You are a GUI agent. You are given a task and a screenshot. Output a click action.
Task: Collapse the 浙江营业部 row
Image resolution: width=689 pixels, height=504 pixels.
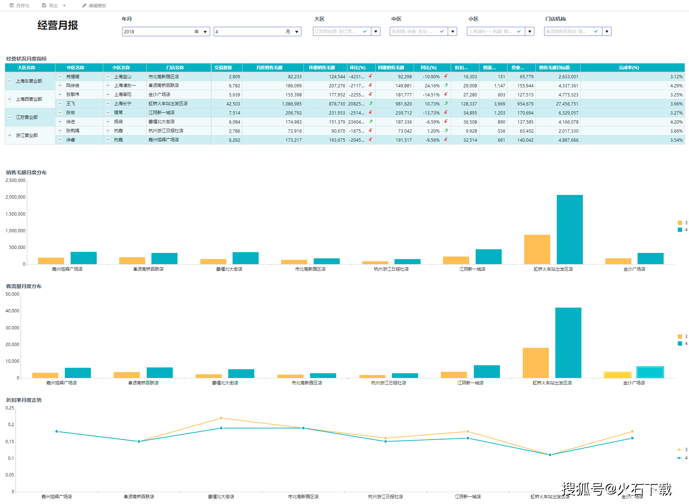10,136
